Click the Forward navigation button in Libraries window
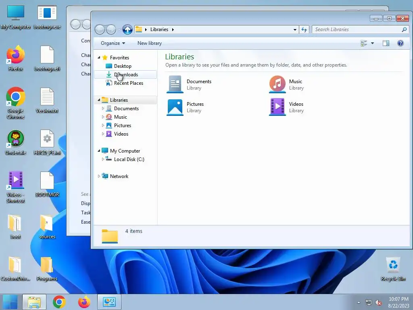This screenshot has width=413, height=310. pos(111,29)
